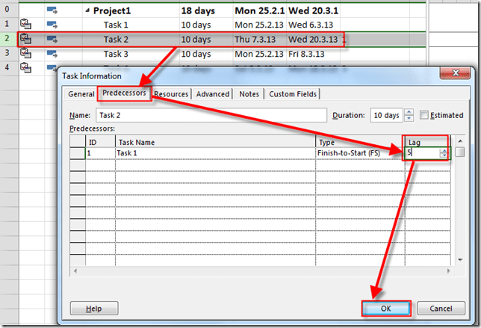Click the Cancel button
This screenshot has width=481, height=328.
click(441, 308)
